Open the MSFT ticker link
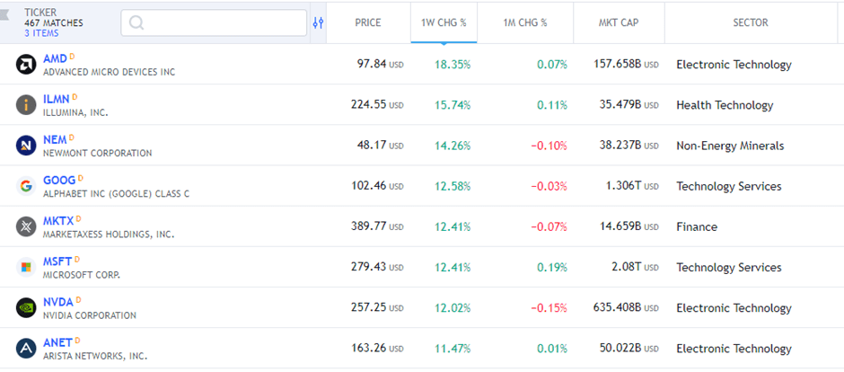 (57, 261)
